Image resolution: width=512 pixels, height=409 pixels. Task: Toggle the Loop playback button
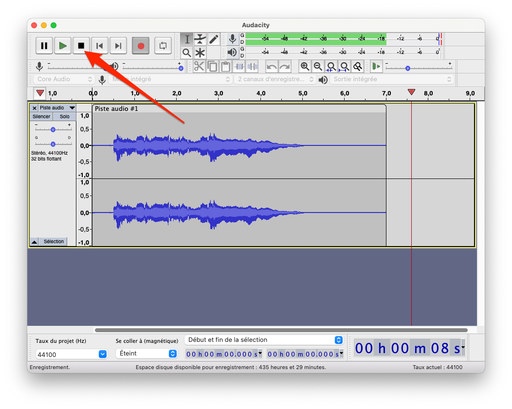pos(163,46)
